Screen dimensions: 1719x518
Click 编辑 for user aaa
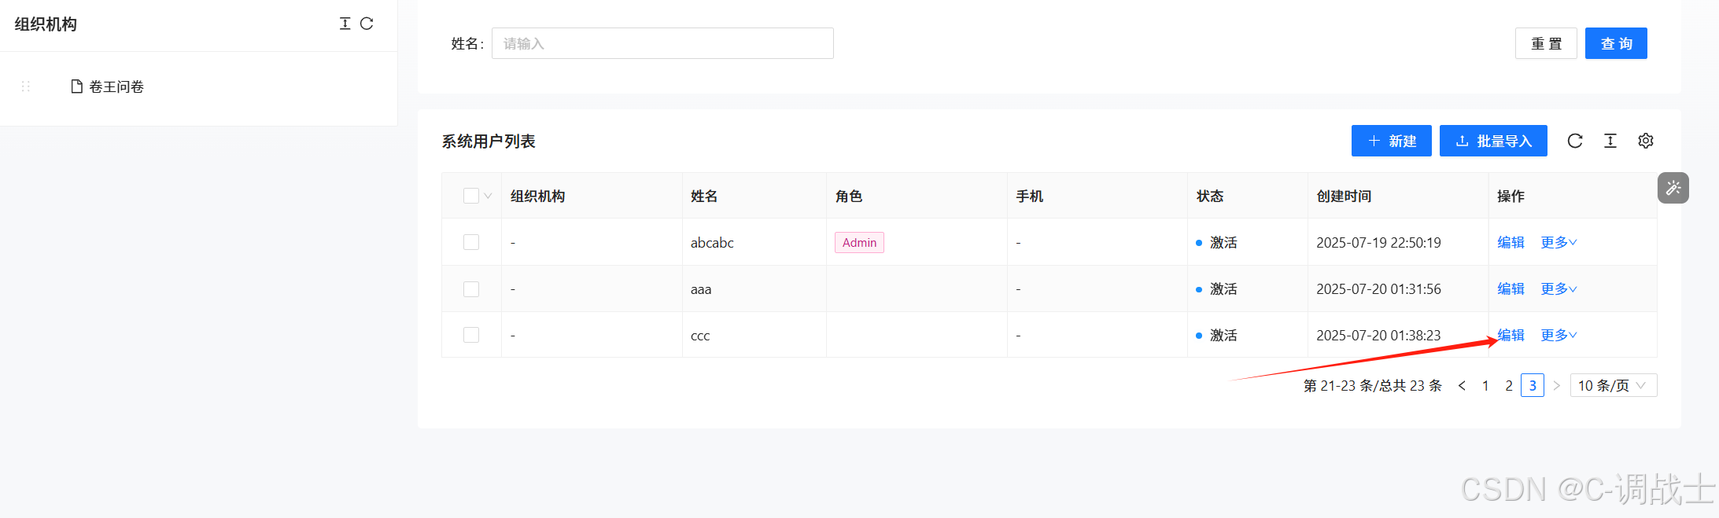pos(1511,288)
